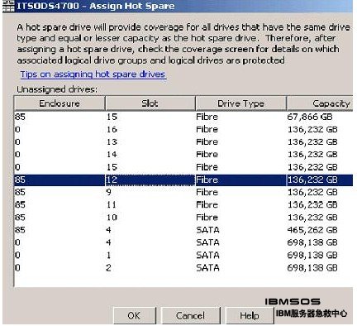Select the 465,262 GB SATA drive

pyautogui.click(x=183, y=230)
